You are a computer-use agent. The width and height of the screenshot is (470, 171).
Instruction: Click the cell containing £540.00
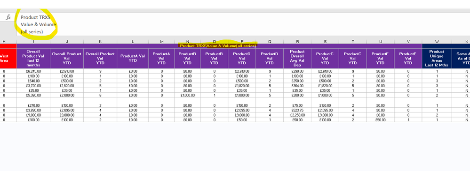point(33,81)
